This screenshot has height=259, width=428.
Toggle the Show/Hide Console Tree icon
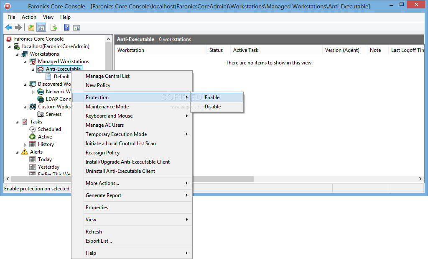pos(41,27)
